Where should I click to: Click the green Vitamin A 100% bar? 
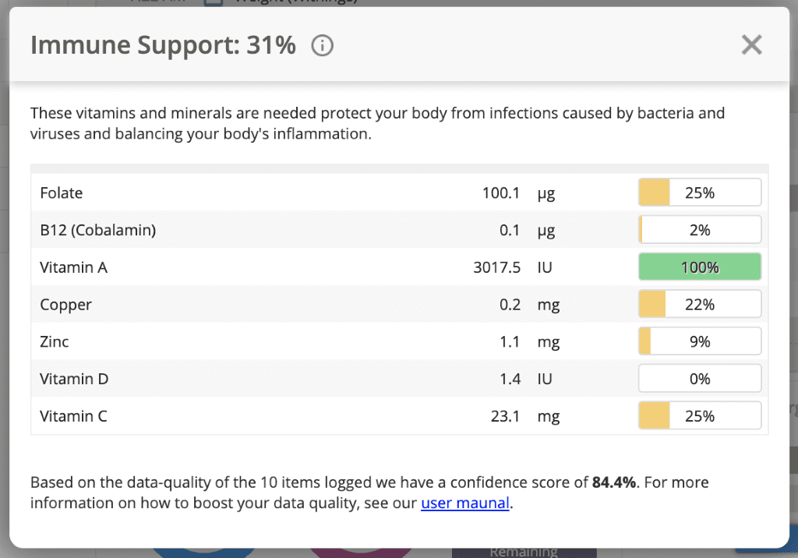coord(700,267)
